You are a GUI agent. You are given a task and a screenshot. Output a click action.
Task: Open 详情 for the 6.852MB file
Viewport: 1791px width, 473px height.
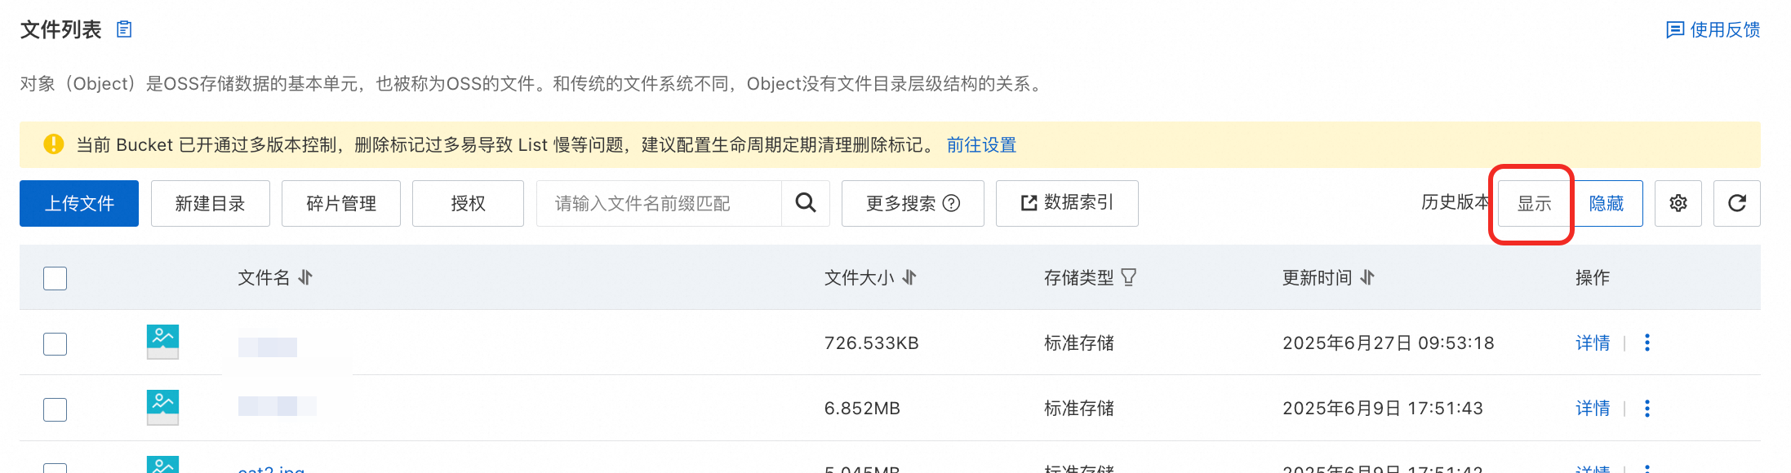1593,408
